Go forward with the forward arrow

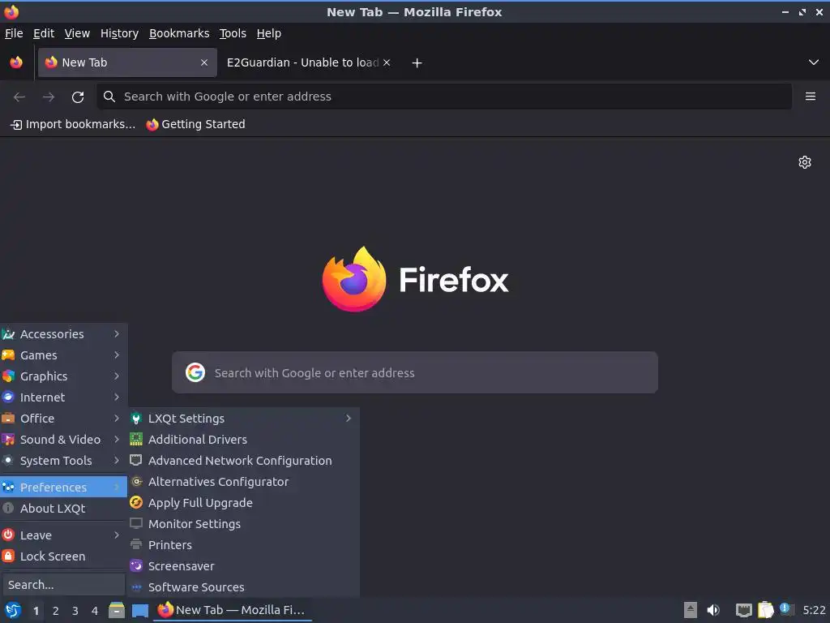[x=49, y=97]
